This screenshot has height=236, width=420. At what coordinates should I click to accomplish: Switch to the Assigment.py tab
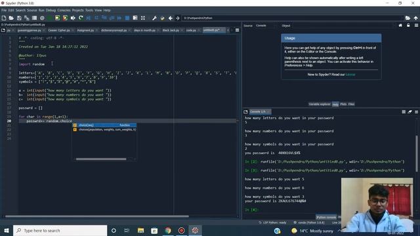coord(85,30)
